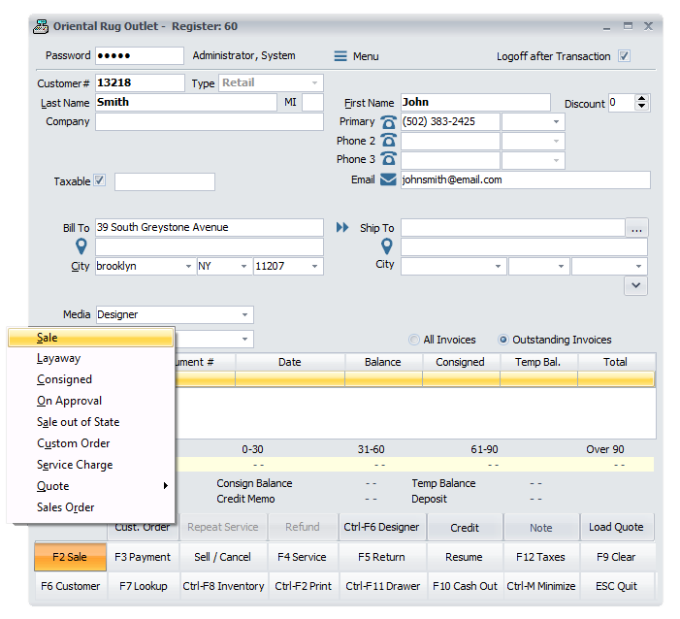Viewport: 680px width, 619px height.
Task: Expand the chevron below Ship To city
Action: pyautogui.click(x=635, y=285)
